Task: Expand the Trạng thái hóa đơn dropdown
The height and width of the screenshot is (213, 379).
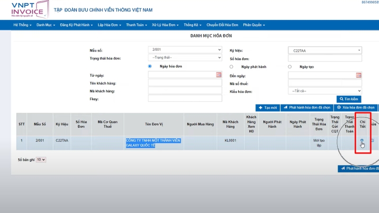Action: tap(185, 58)
